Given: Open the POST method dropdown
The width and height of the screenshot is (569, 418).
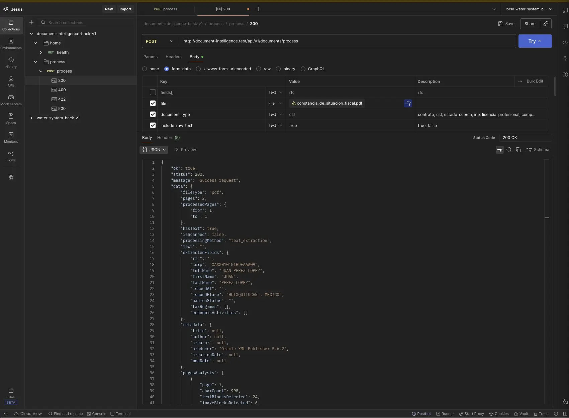Looking at the screenshot, I should [x=160, y=41].
